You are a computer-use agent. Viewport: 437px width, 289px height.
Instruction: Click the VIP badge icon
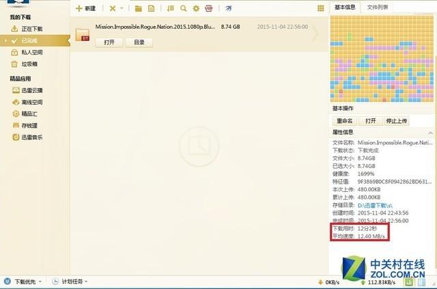tap(208, 8)
